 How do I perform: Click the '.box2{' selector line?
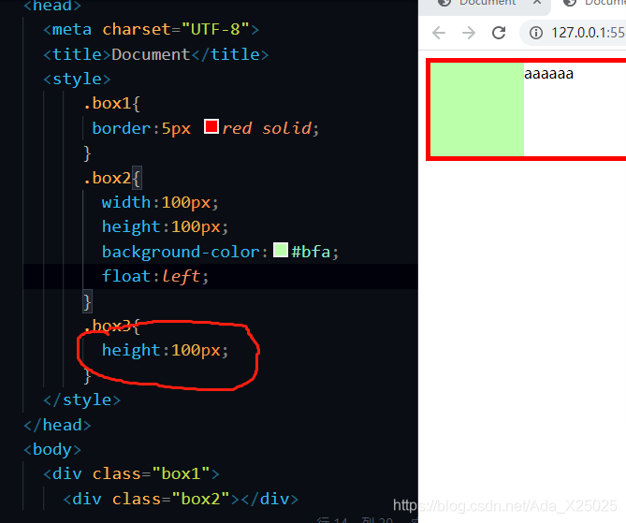[111, 178]
